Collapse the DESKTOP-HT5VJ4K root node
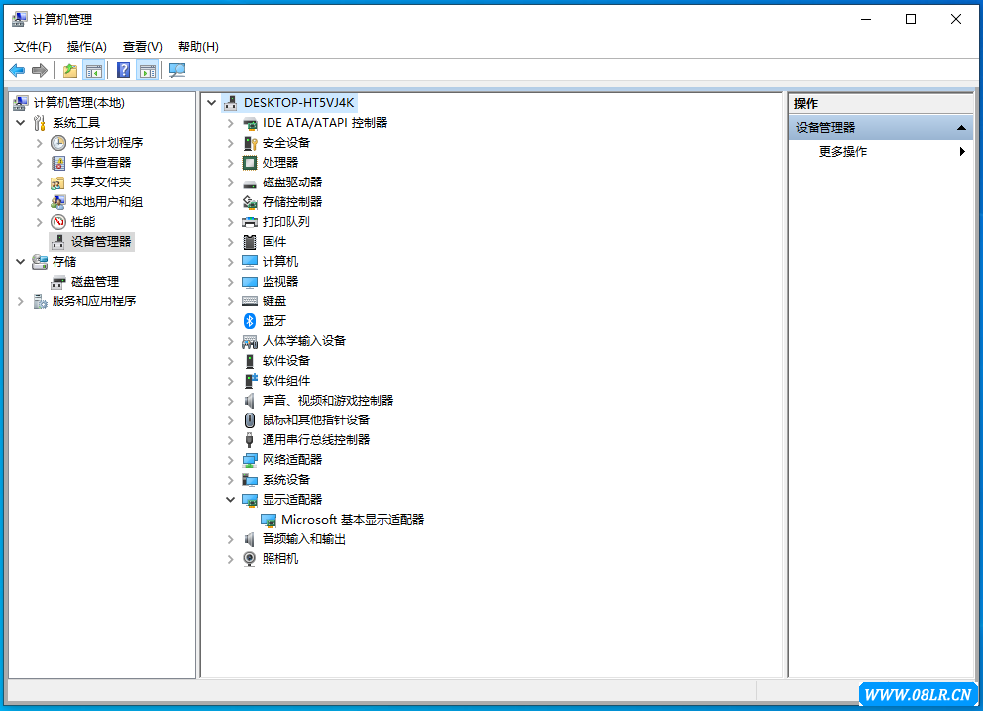 (x=212, y=103)
